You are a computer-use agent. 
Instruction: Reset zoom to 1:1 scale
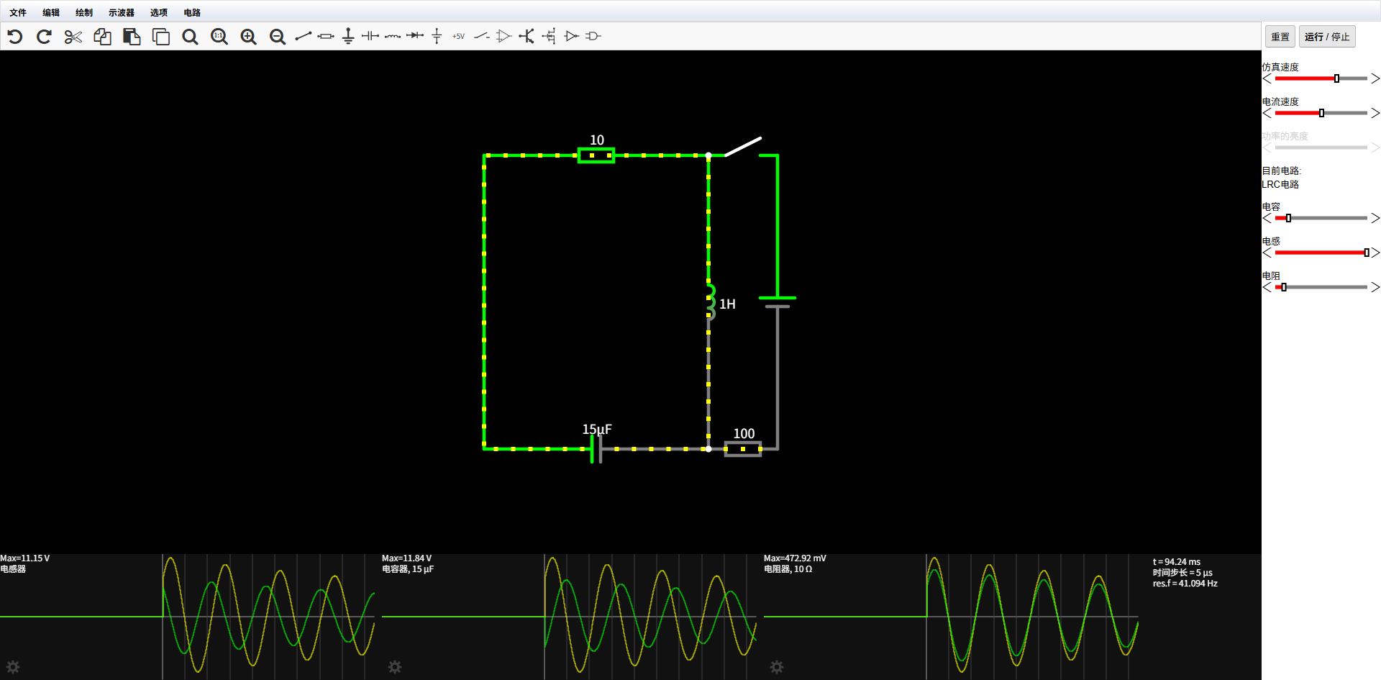(219, 35)
